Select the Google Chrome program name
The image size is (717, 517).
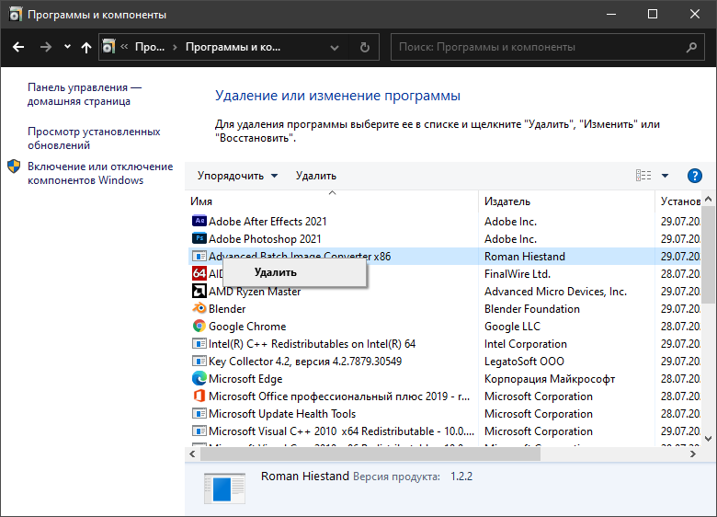(x=247, y=327)
